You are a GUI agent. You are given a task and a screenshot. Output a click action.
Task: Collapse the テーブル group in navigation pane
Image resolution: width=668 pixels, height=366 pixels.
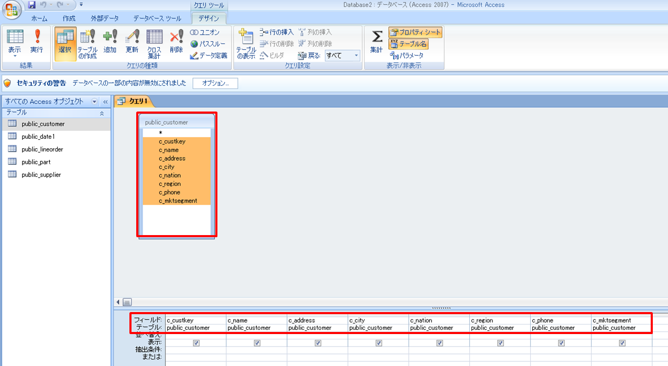pos(102,113)
